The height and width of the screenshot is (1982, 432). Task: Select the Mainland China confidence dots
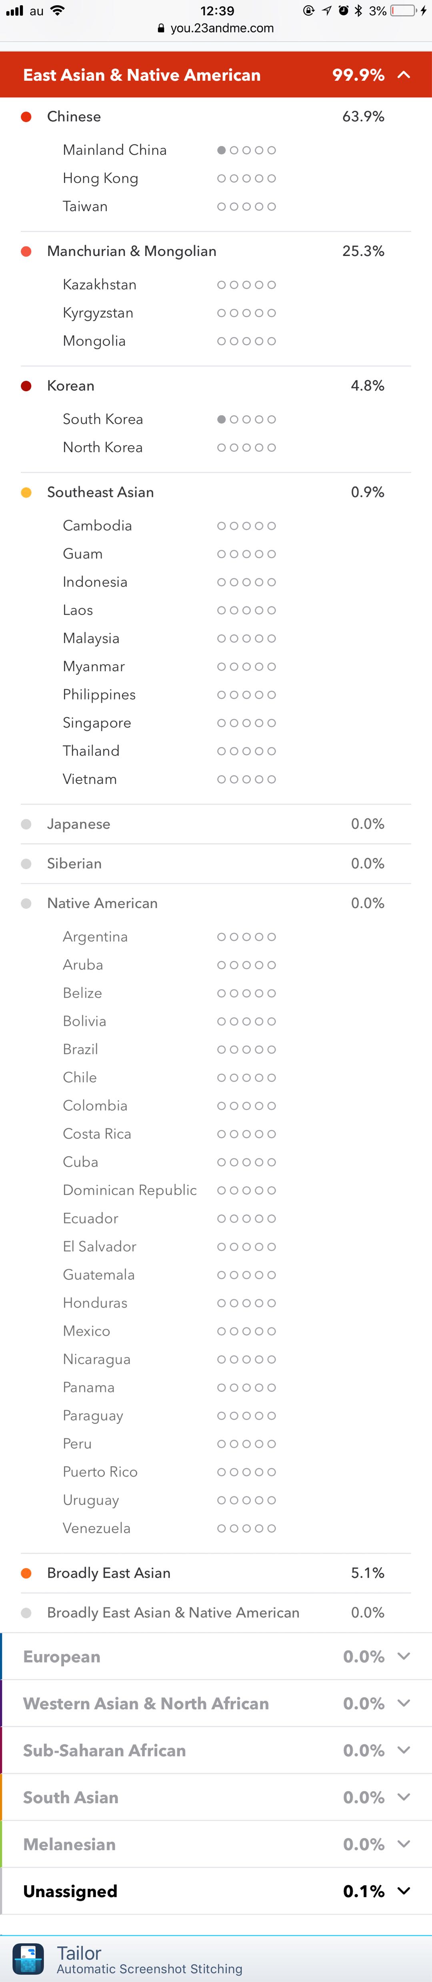coord(246,150)
